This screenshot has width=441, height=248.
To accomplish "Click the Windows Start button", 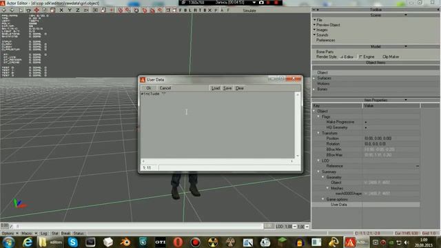I will click(8, 242).
